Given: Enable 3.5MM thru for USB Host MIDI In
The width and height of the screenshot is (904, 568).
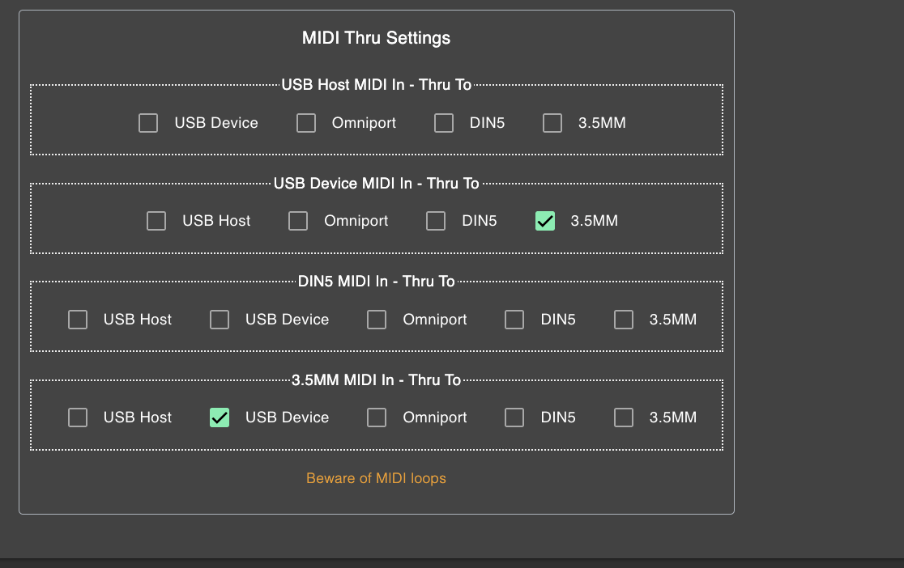Looking at the screenshot, I should pos(552,123).
